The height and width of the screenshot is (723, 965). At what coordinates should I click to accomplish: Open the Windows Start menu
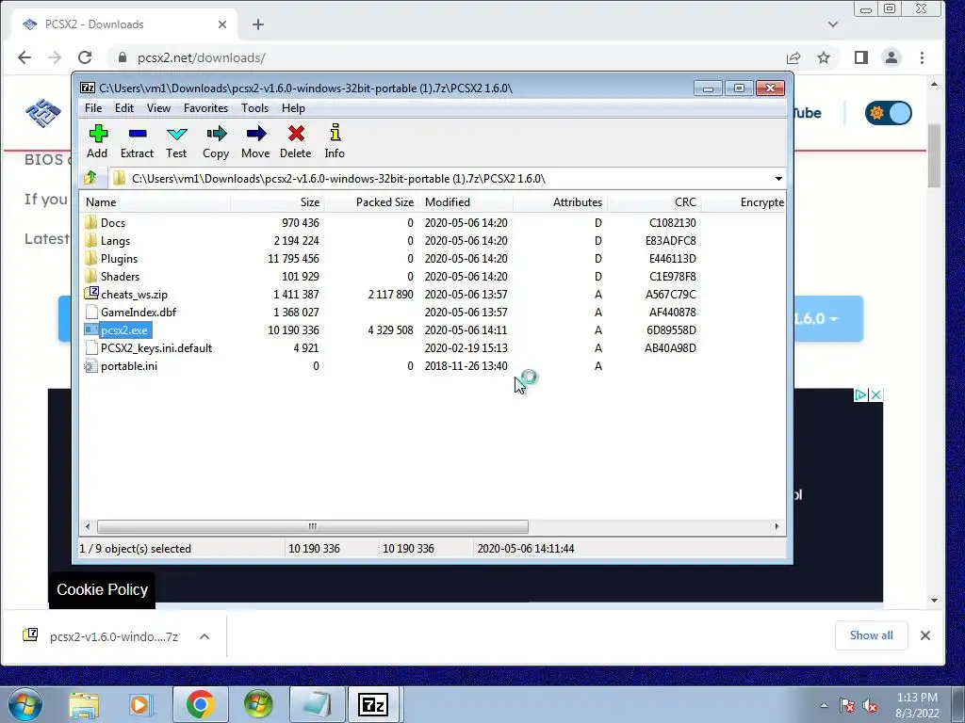click(x=25, y=704)
